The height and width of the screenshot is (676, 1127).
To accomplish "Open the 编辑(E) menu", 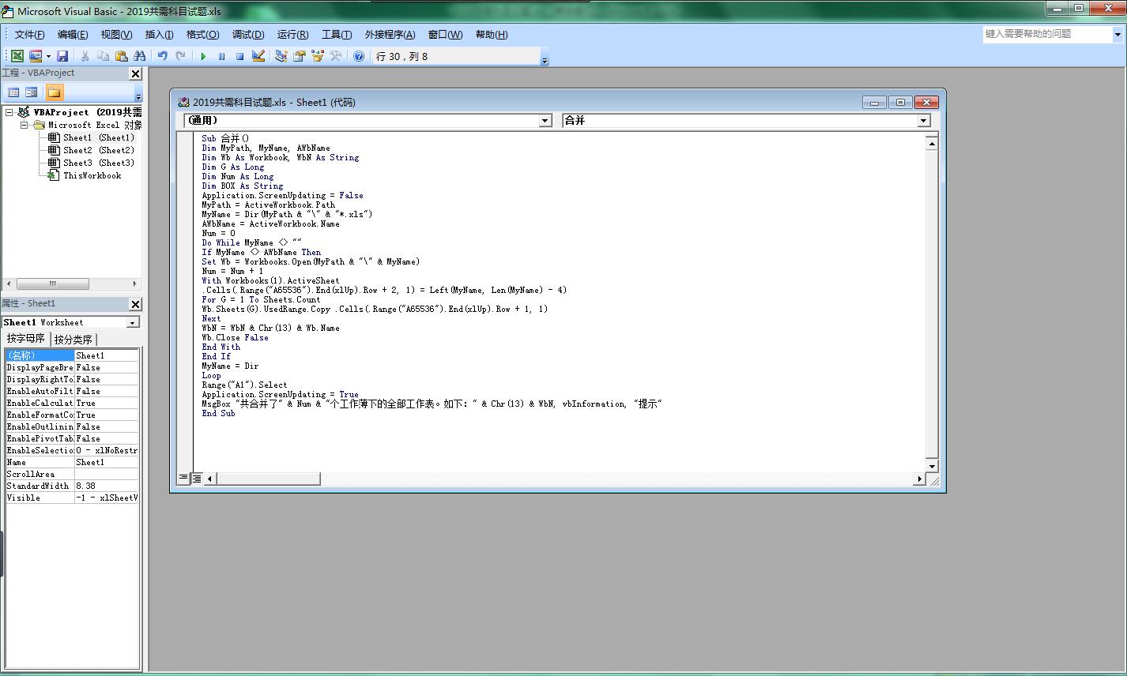I will pos(73,34).
